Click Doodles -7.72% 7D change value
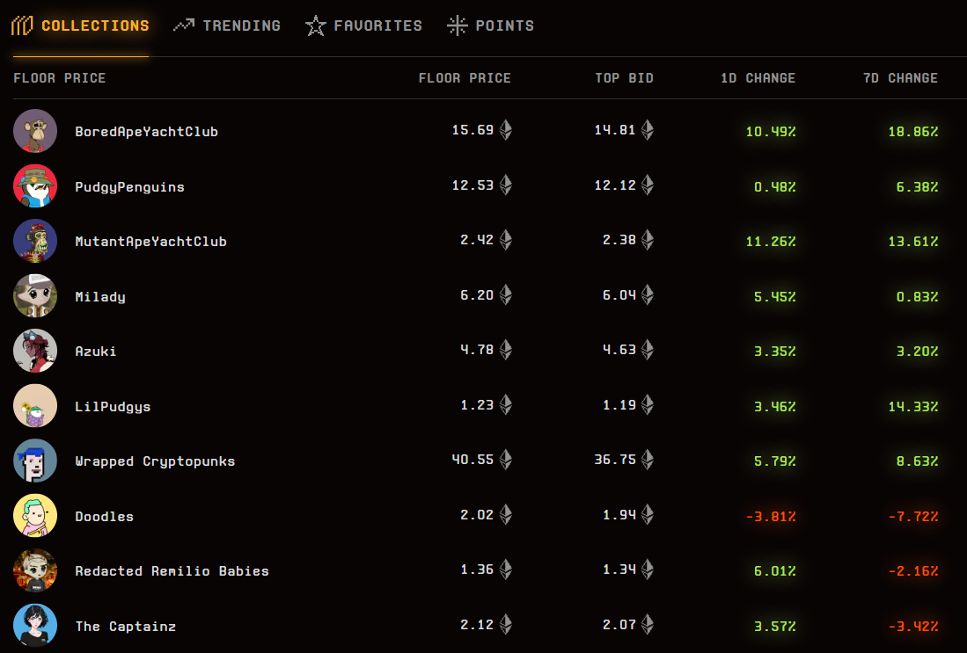The height and width of the screenshot is (653, 967). (912, 516)
